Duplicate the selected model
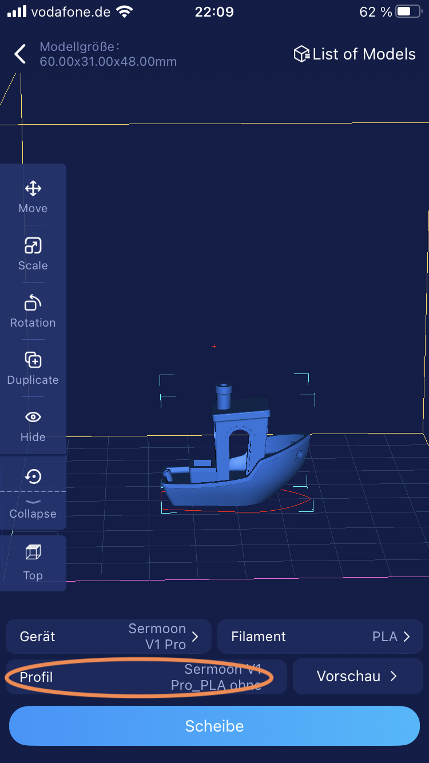The height and width of the screenshot is (763, 429). (x=33, y=360)
